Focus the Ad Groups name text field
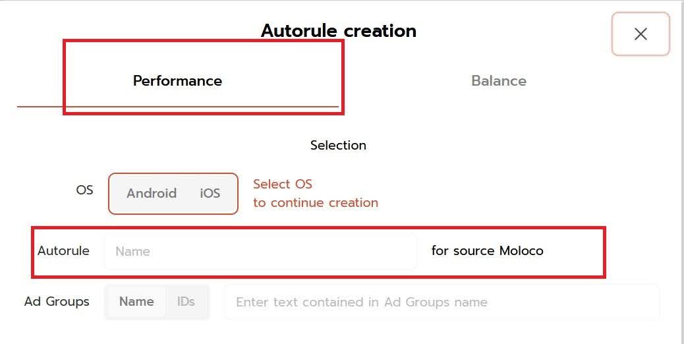The width and height of the screenshot is (684, 344). pyautogui.click(x=442, y=302)
